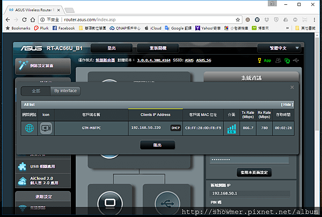Click the USB status icon in the header
Viewport: 322px width, 217px height.
[296, 60]
